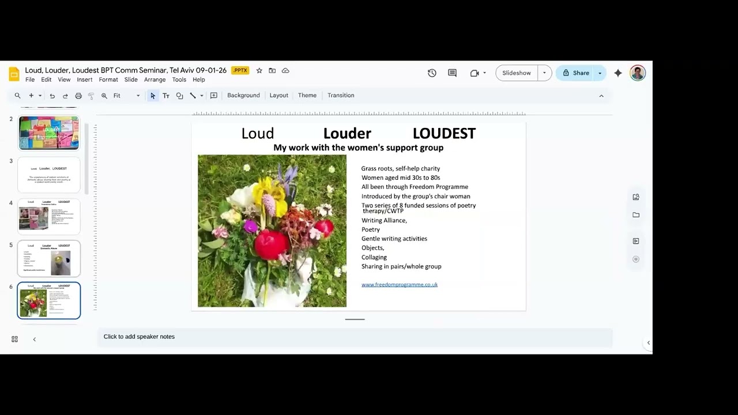Open the Transition panel
This screenshot has height=415, width=738.
341,96
